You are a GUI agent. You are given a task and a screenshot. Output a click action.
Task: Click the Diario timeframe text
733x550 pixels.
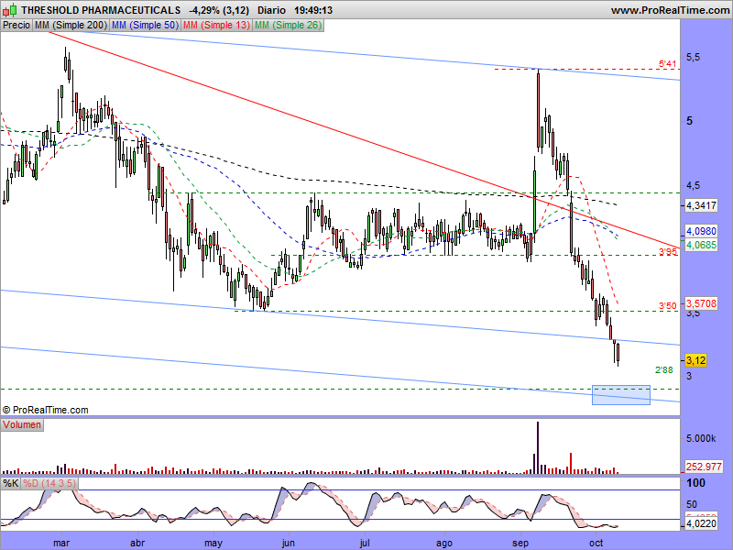271,10
